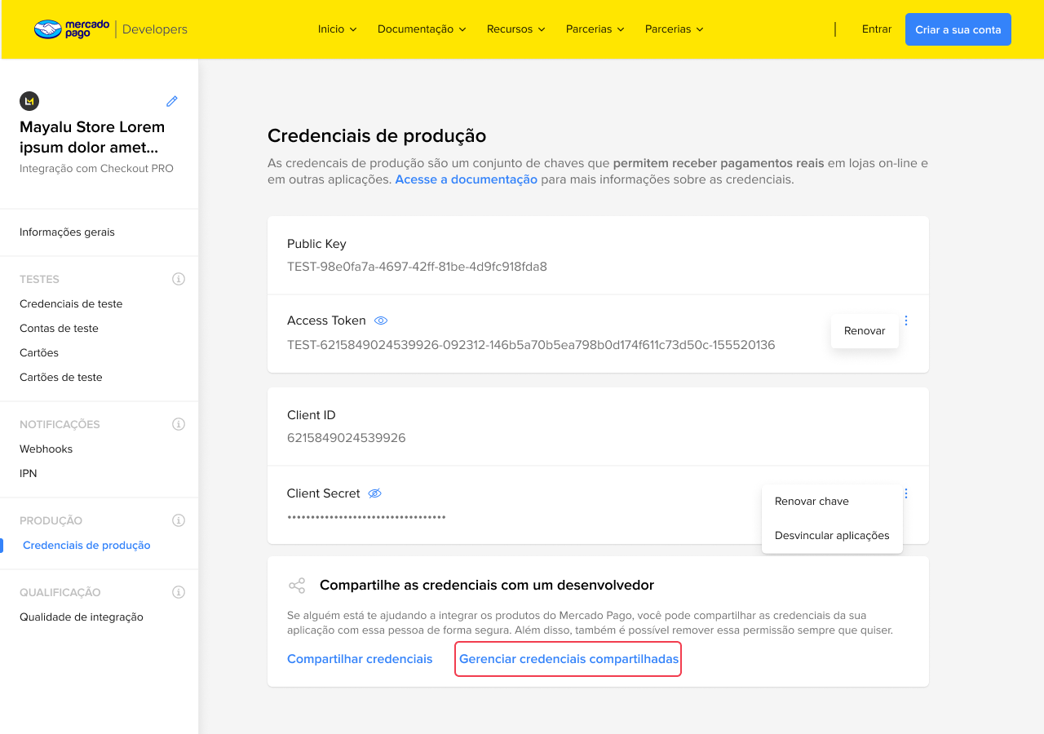Expand the Recursos dropdown in header
The width and height of the screenshot is (1044, 734).
(x=515, y=29)
